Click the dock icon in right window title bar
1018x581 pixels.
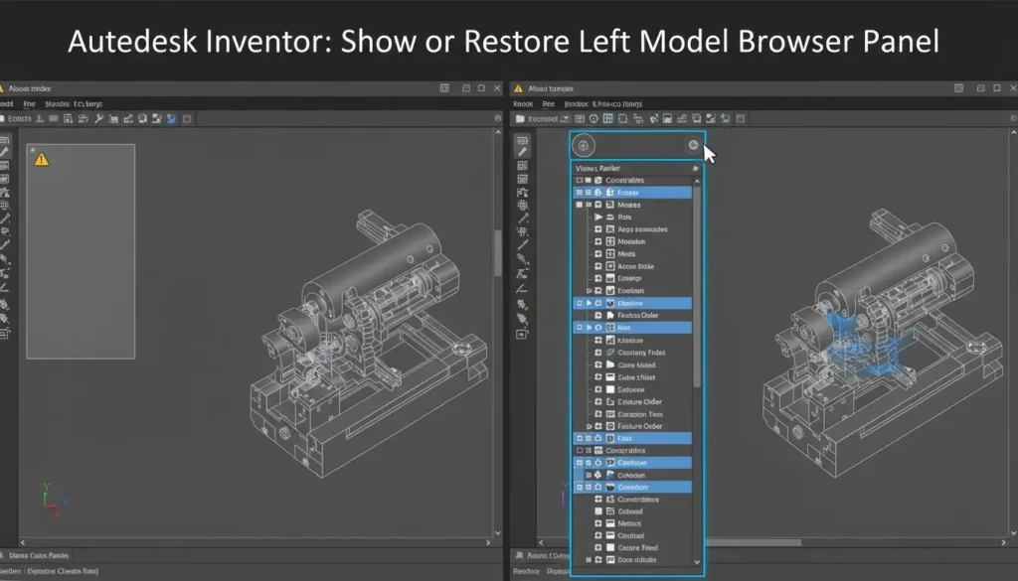[958, 88]
